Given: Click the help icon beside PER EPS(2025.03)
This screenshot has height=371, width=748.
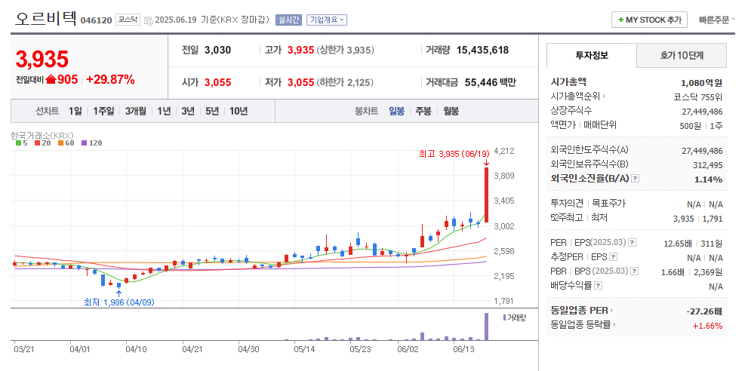Looking at the screenshot, I should coord(632,243).
